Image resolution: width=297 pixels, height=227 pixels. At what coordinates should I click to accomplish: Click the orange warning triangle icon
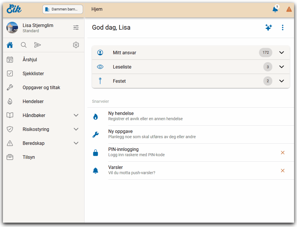click(x=289, y=9)
